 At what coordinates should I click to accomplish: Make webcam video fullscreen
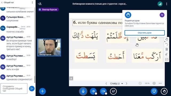[59, 41]
